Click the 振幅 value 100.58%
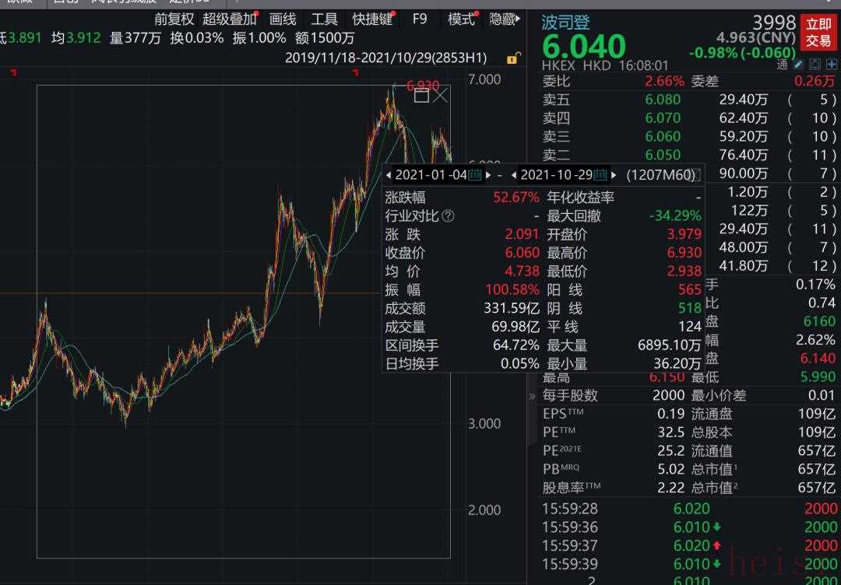 (512, 290)
